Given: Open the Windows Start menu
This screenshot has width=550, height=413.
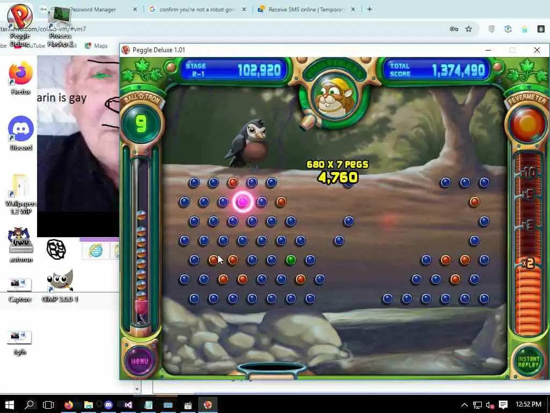Looking at the screenshot, I should pos(10,404).
